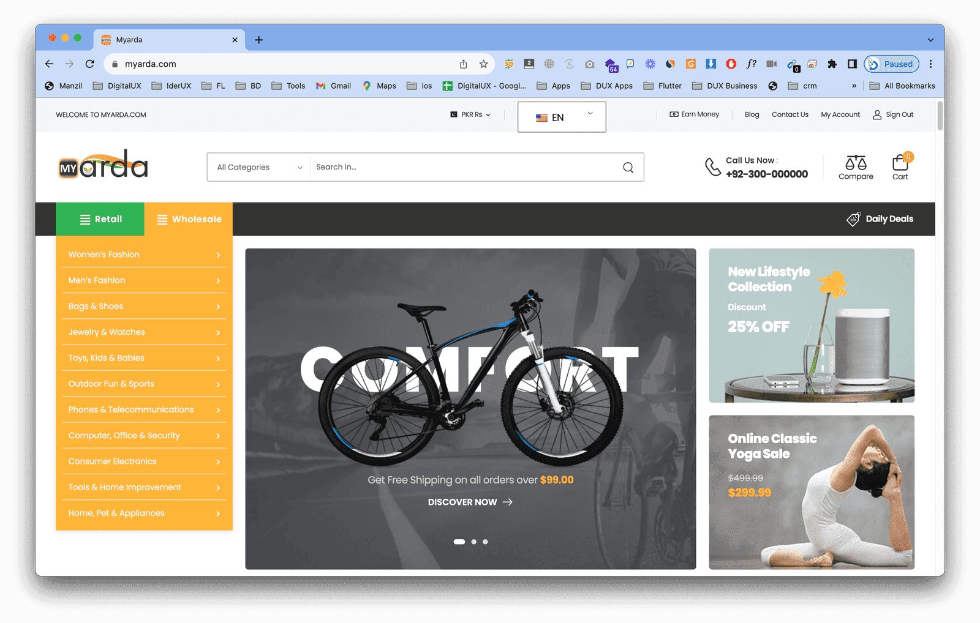Open the PKR Rs currency dropdown
Screen dimensions: 980x623
470,114
